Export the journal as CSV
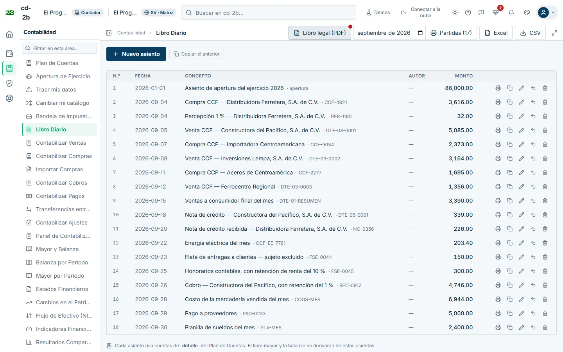Image resolution: width=563 pixels, height=352 pixels. click(x=531, y=33)
